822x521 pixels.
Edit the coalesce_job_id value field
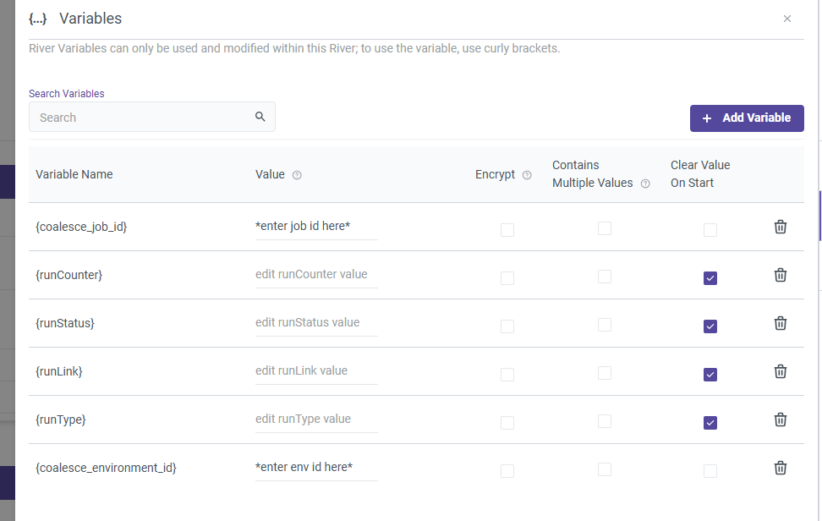point(315,226)
